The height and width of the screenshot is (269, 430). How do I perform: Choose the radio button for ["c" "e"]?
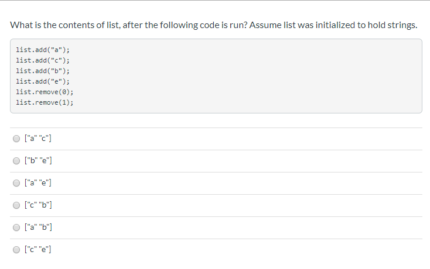(16, 250)
